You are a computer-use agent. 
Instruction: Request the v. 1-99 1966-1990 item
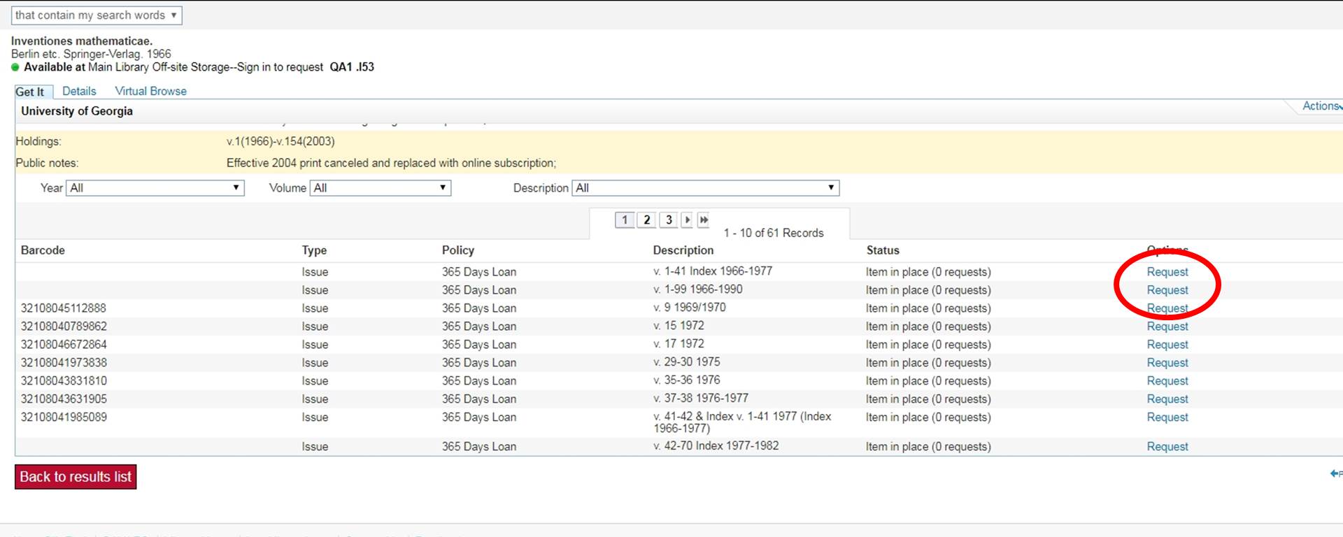(x=1167, y=290)
